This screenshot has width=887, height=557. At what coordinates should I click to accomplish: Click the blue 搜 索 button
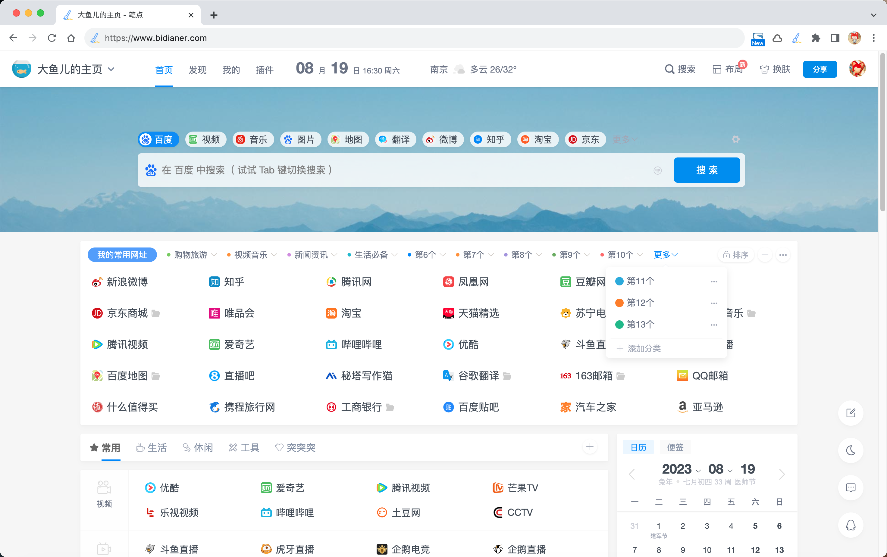(707, 170)
